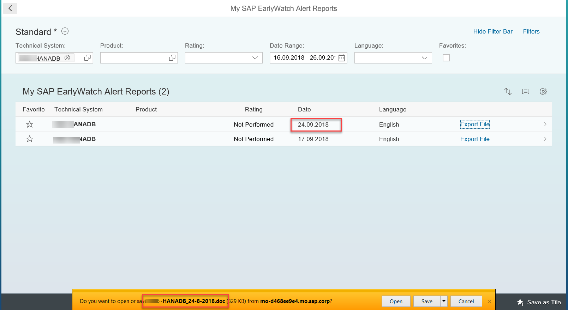The height and width of the screenshot is (310, 568).
Task: Mark the 24.09.2018 report as favorite
Action: tap(30, 124)
